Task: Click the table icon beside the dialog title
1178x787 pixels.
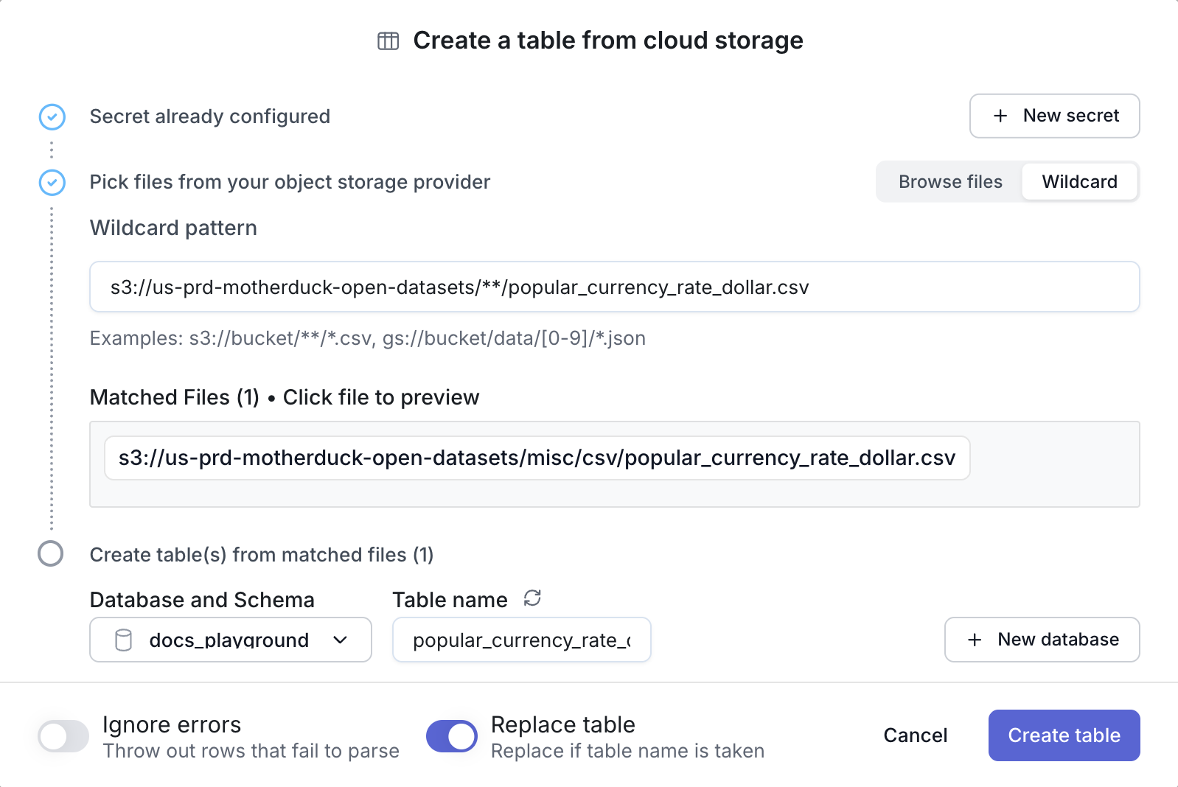Action: [x=388, y=41]
